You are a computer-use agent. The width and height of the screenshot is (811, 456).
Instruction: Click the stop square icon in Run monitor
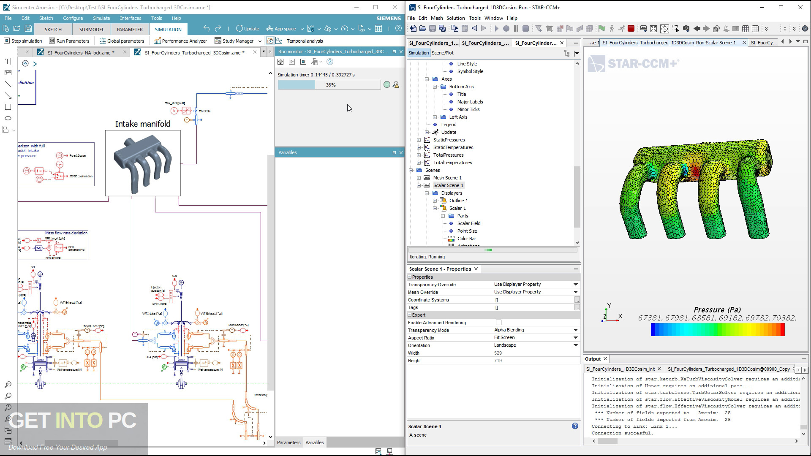(303, 62)
